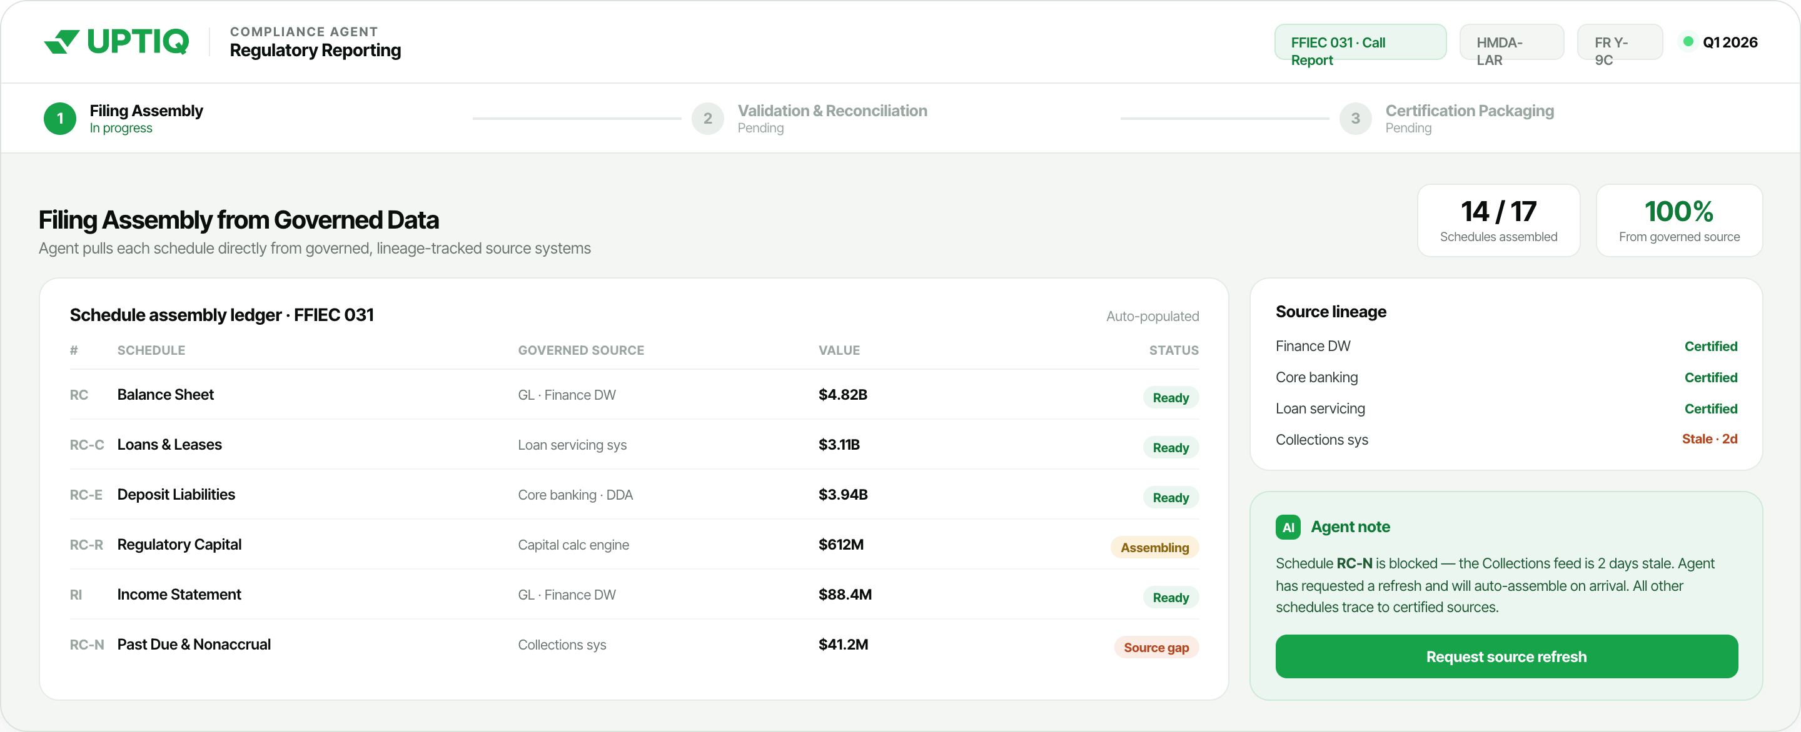Switch to the HMDA-LAR tab

pyautogui.click(x=1511, y=42)
